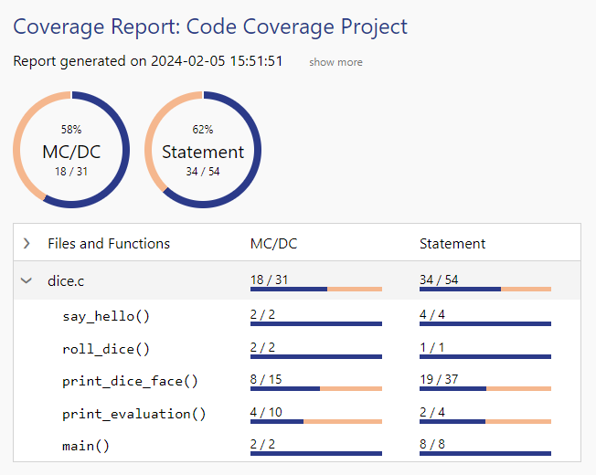Click the dice.c file name

tap(66, 281)
